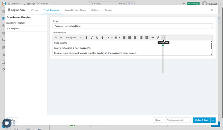The height and width of the screenshot is (130, 223).
Task: Open Source code view icon
Action: (164, 37)
